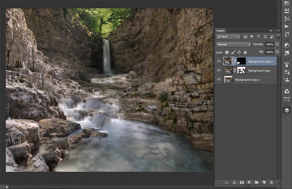Click the link layers icon
292x189 pixels.
tap(227, 183)
